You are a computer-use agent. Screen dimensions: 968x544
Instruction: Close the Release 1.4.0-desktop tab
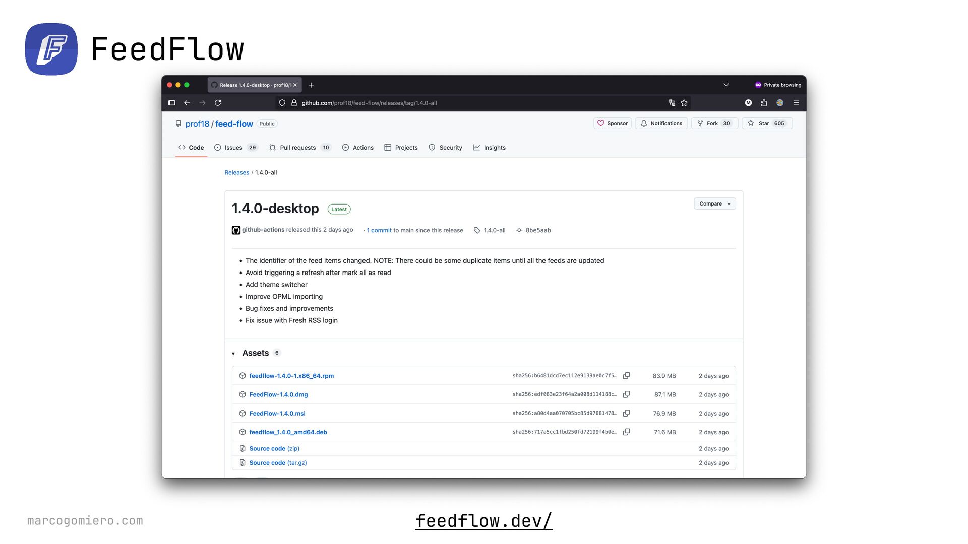[x=295, y=85]
